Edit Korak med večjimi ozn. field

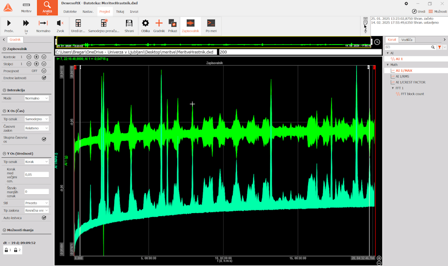pyautogui.click(x=37, y=174)
